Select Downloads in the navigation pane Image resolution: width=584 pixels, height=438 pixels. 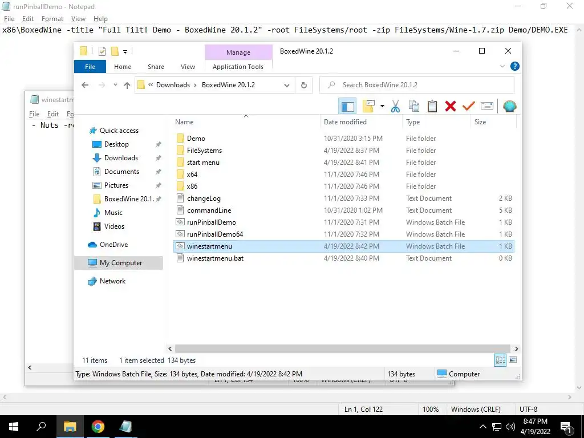[x=121, y=158]
